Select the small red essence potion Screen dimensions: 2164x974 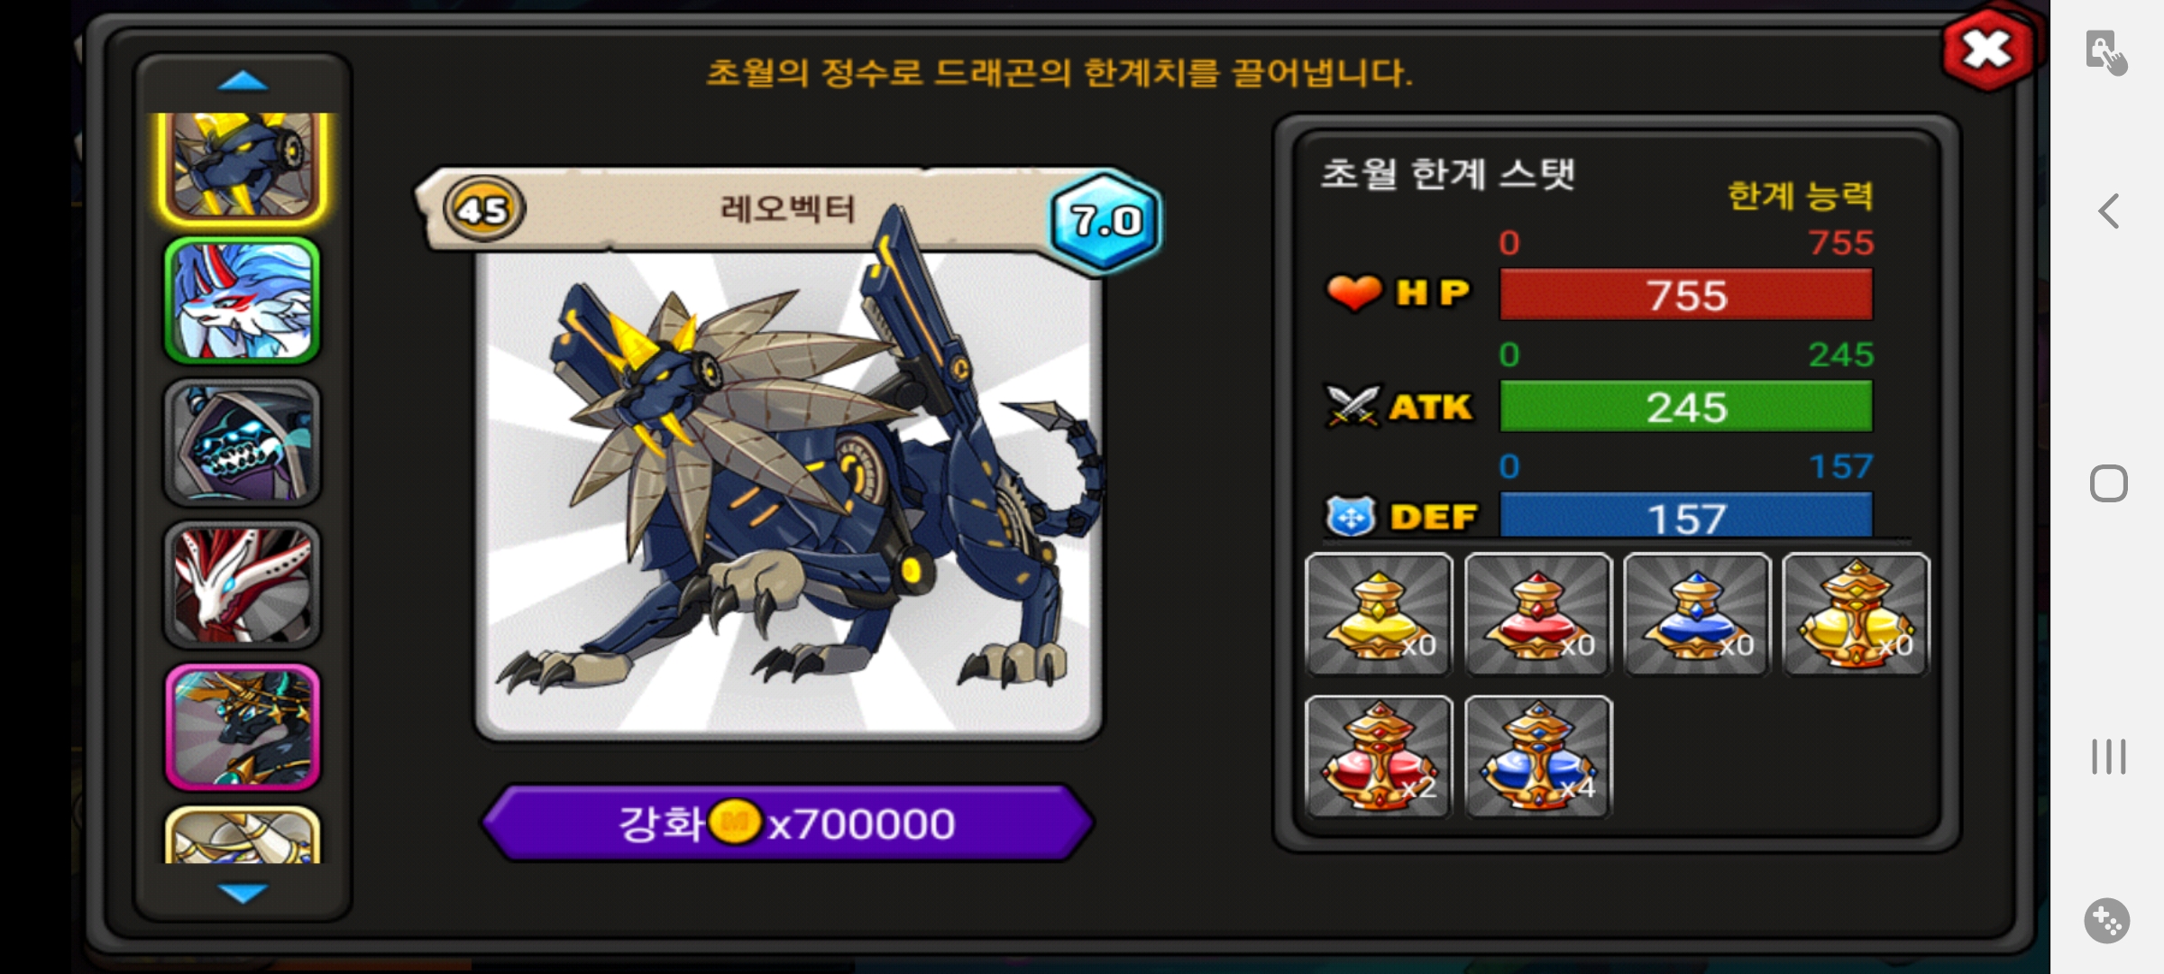tap(1538, 614)
